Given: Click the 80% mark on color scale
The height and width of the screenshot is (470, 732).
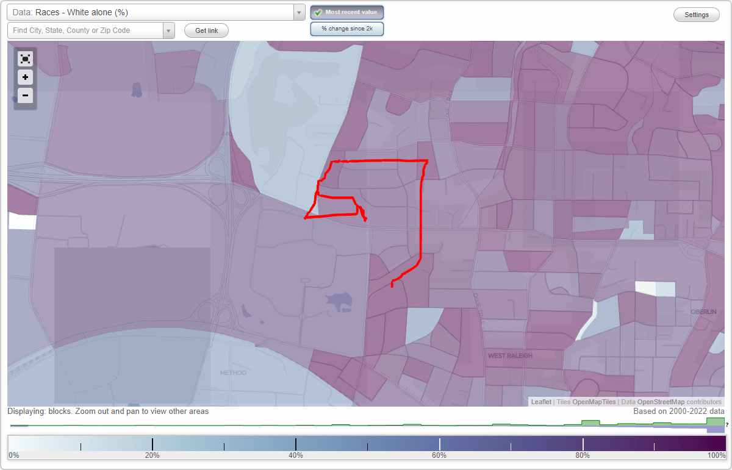Looking at the screenshot, I should coord(583,455).
